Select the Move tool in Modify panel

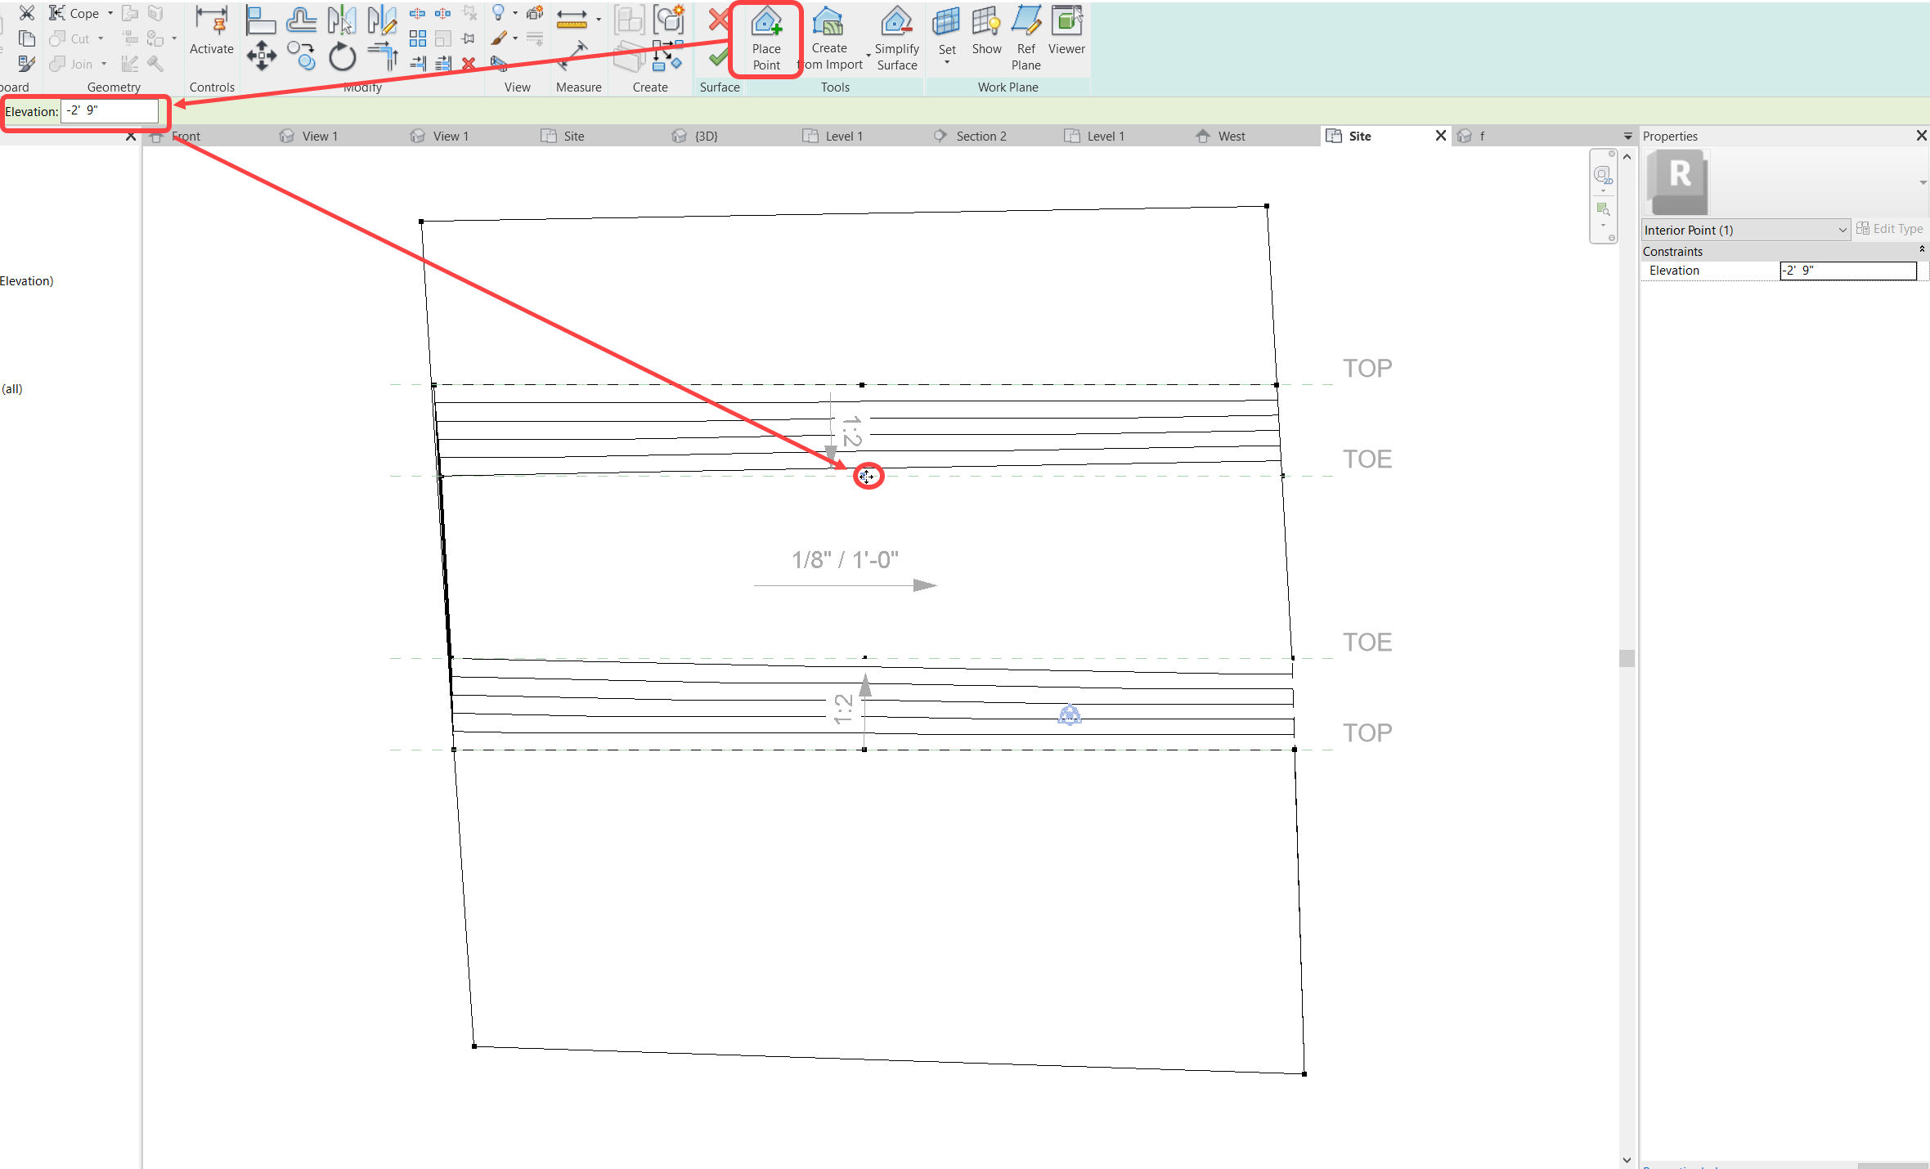point(262,56)
